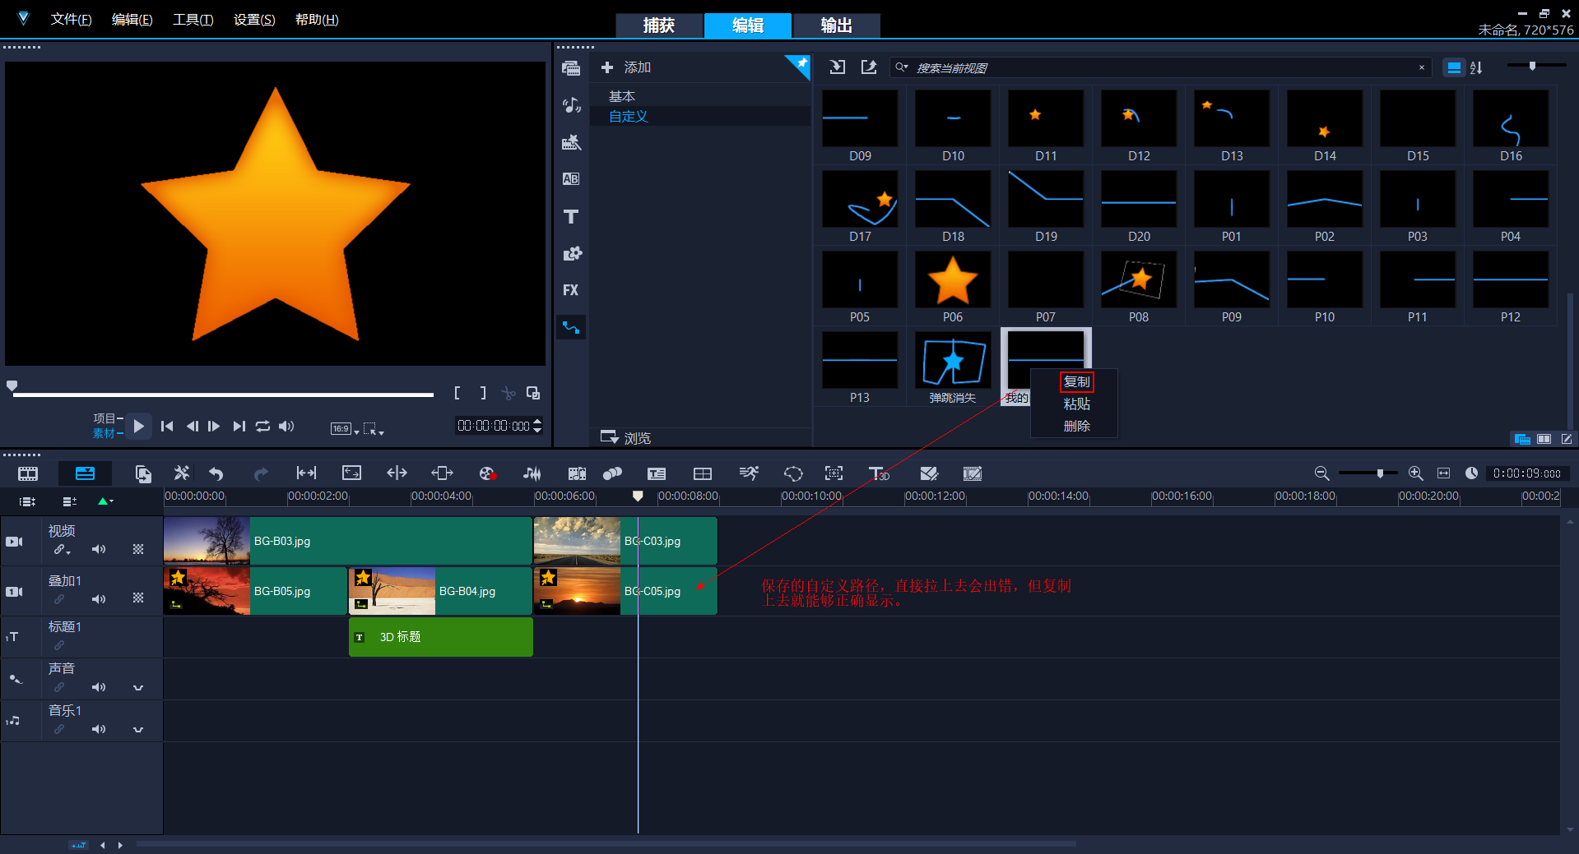Click the import path icon
Image resolution: width=1579 pixels, height=854 pixels.
[837, 67]
